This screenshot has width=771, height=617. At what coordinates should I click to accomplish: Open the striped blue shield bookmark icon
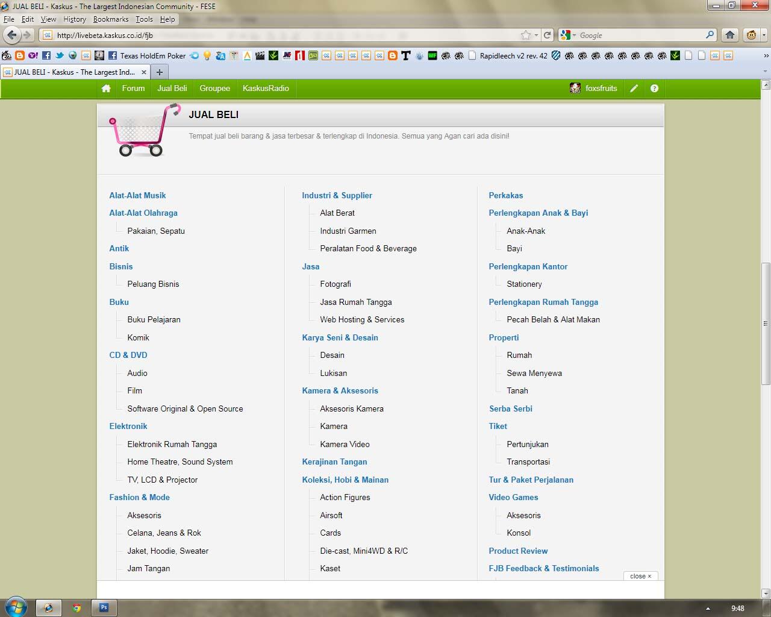tap(556, 55)
